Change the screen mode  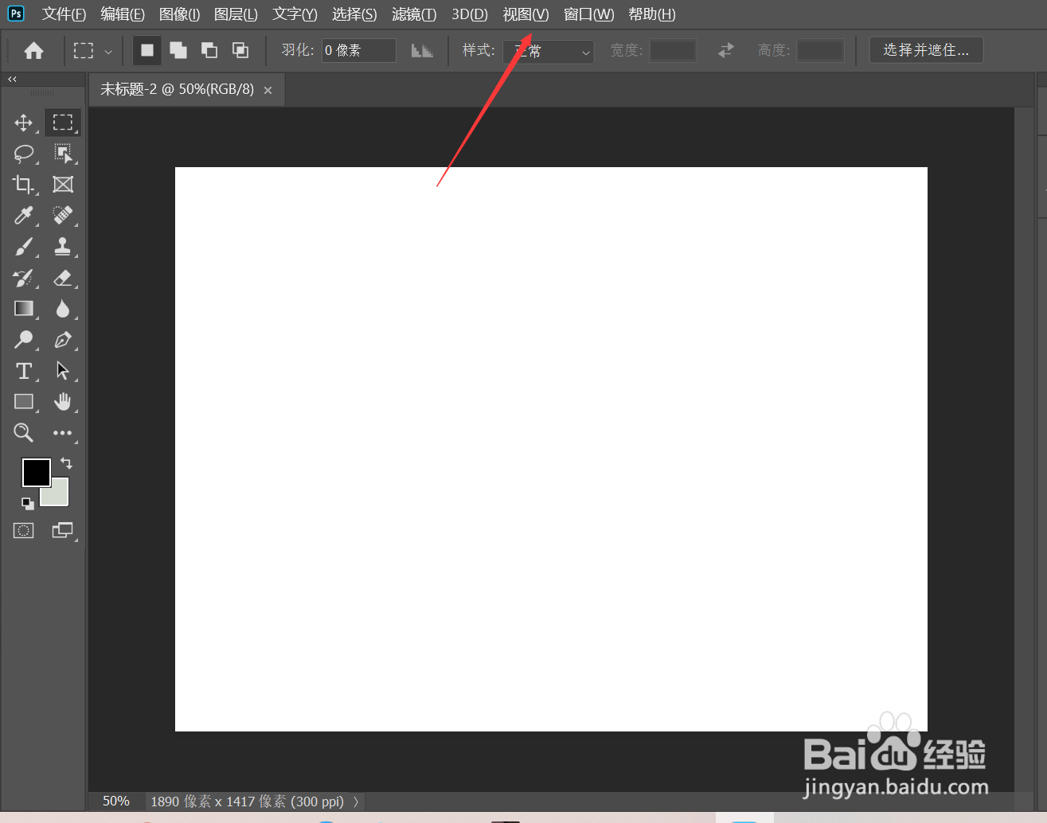[x=62, y=531]
